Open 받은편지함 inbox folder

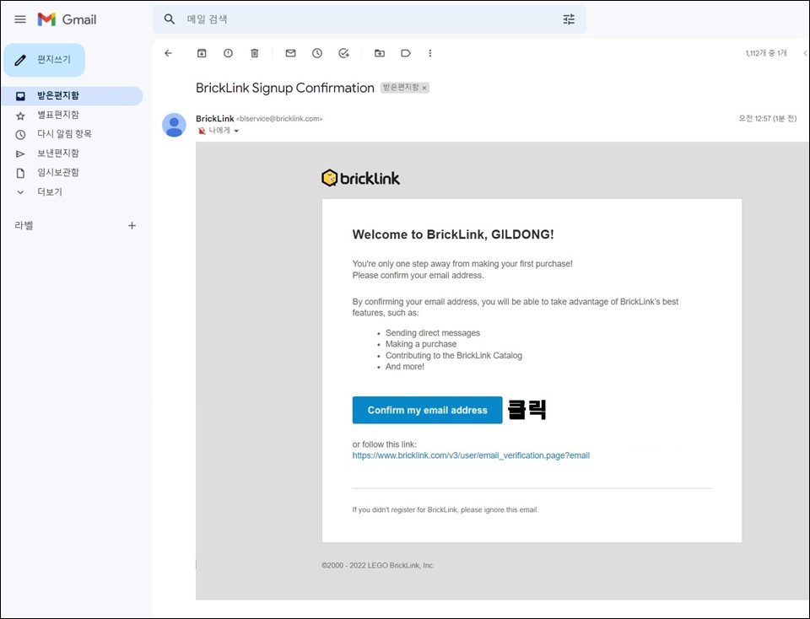pyautogui.click(x=72, y=96)
